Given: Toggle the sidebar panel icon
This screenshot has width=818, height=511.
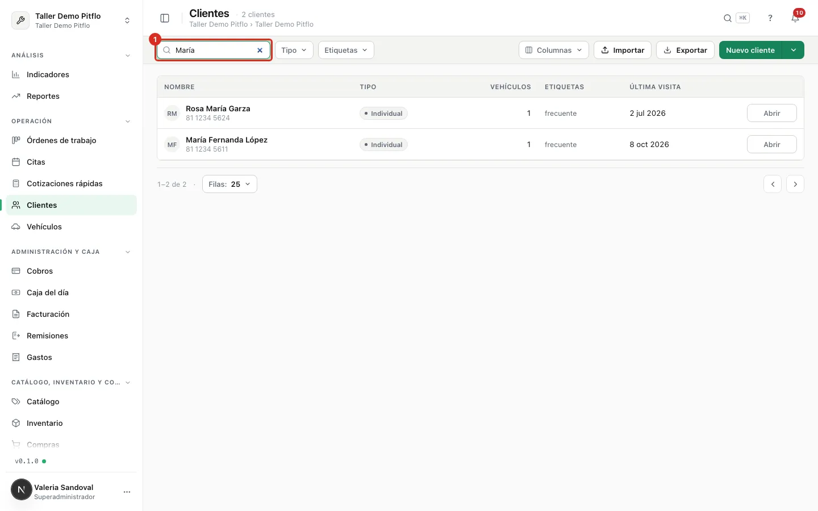Looking at the screenshot, I should pyautogui.click(x=165, y=18).
